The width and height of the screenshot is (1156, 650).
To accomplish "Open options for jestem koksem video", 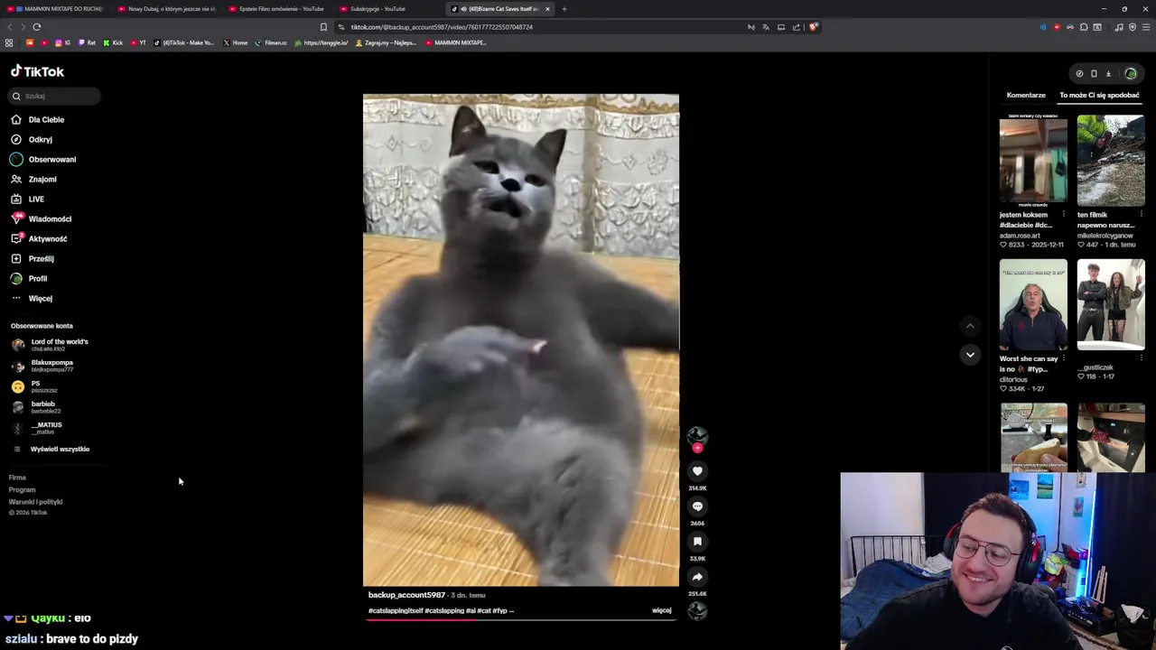I will coord(1063,214).
